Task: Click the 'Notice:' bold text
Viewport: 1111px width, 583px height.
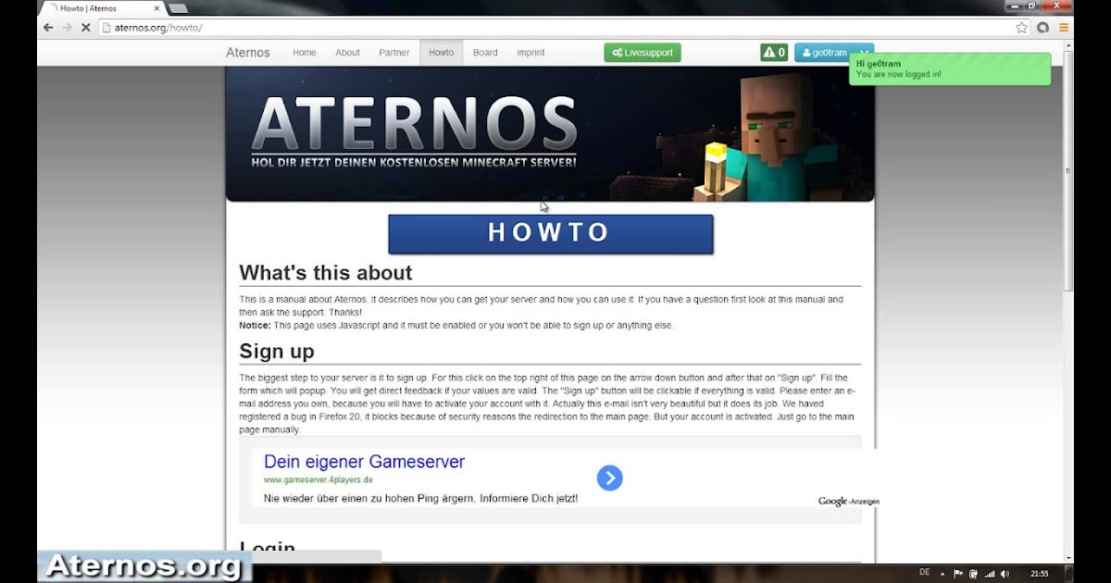Action: pyautogui.click(x=256, y=326)
